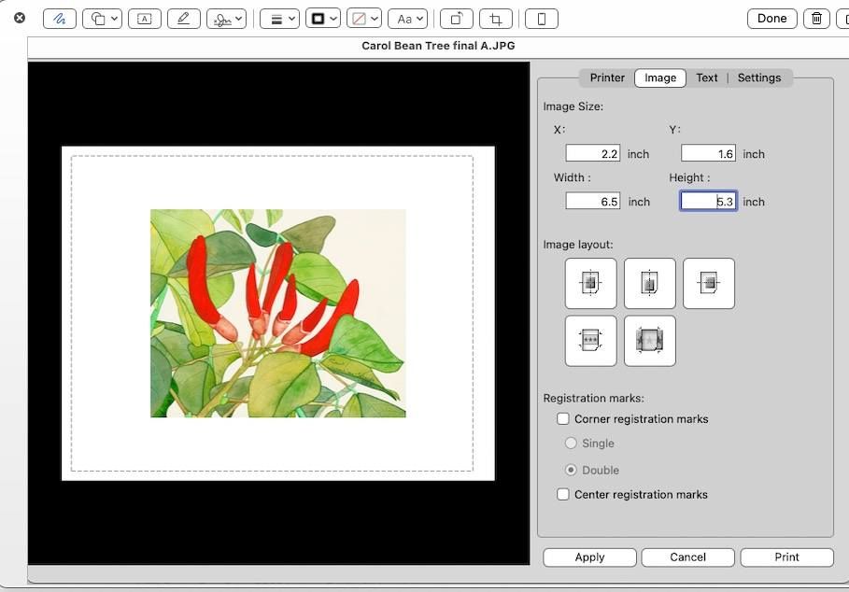Image resolution: width=849 pixels, height=592 pixels.
Task: Select the Text box tool
Action: (x=145, y=19)
